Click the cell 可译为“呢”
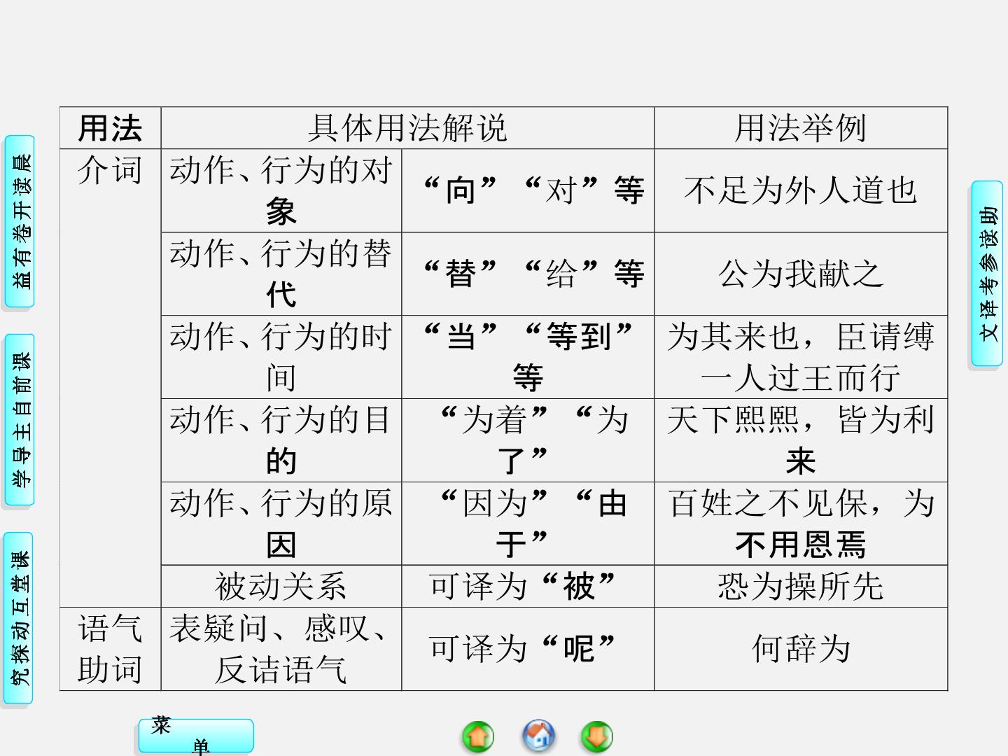Screen dimensions: 1008x756 point(528,649)
